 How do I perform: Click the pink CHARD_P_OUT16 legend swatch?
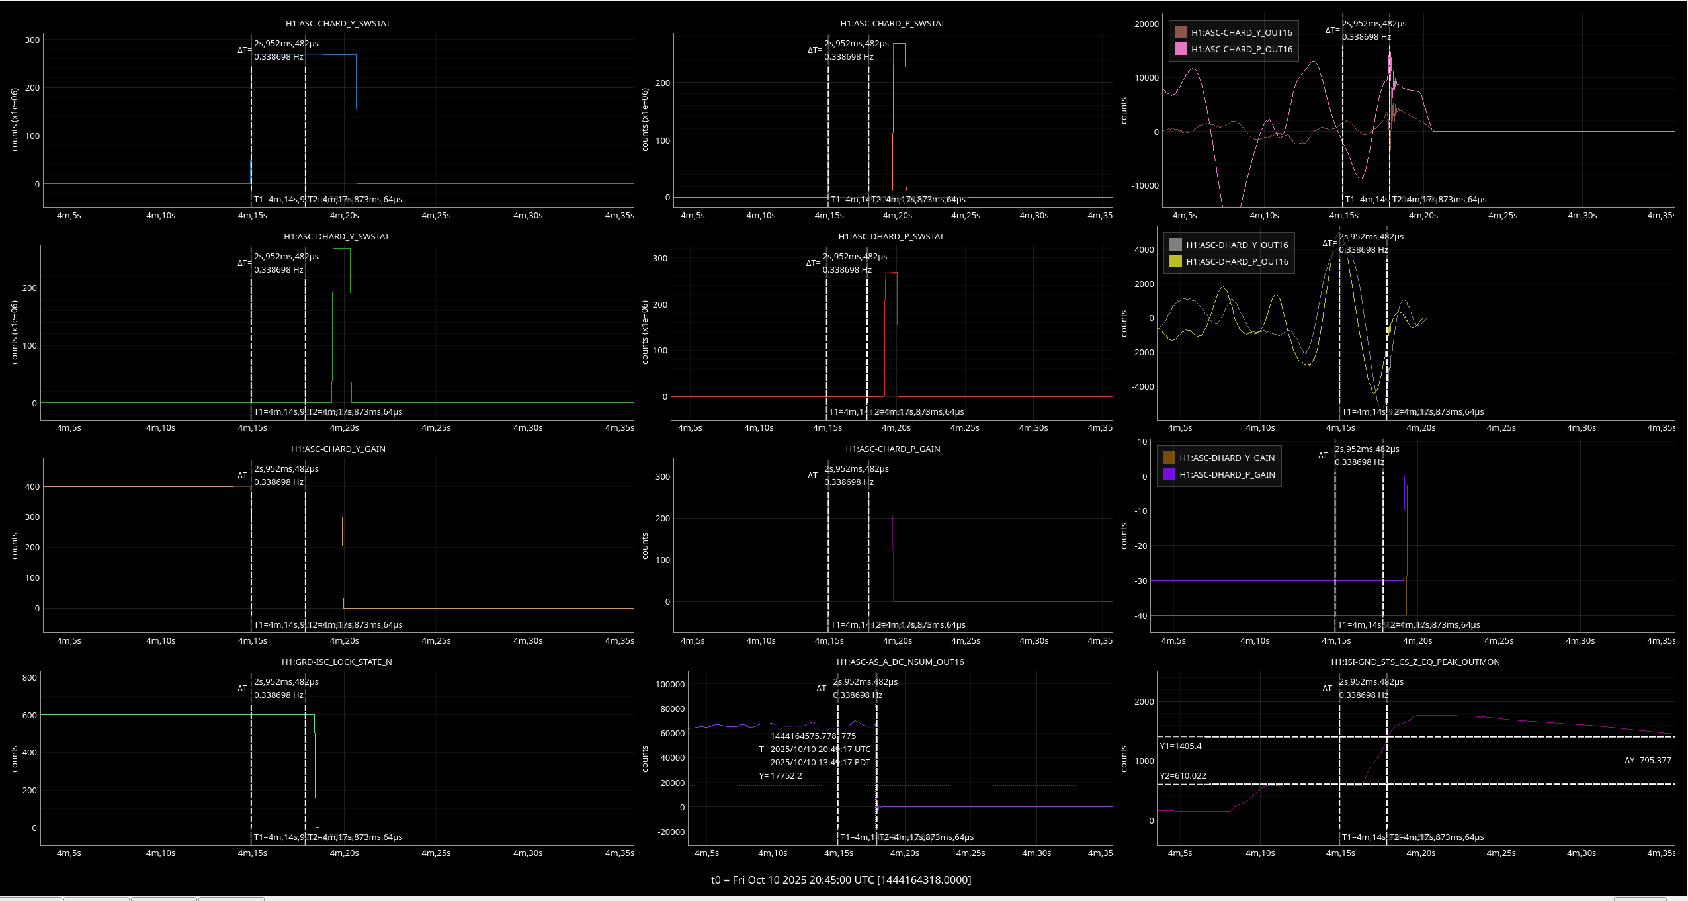point(1180,49)
